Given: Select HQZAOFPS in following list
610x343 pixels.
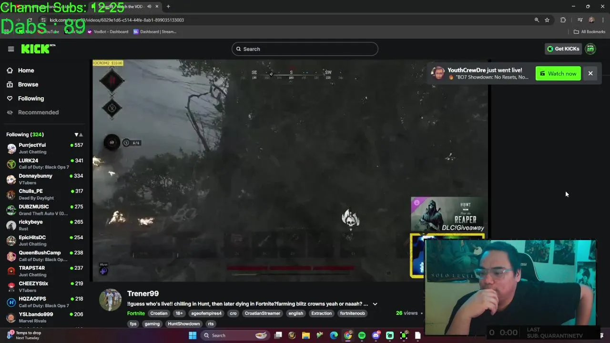Looking at the screenshot, I should [45, 302].
